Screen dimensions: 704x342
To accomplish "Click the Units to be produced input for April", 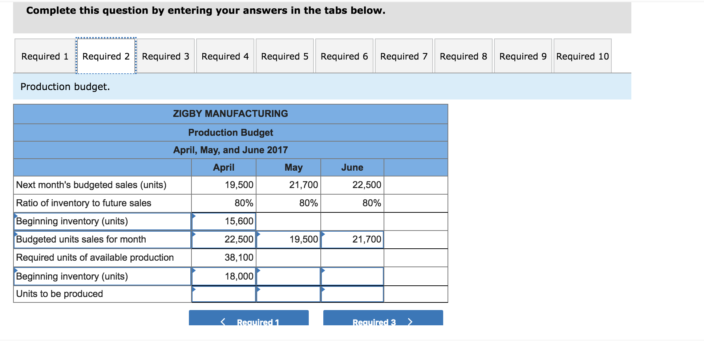I will point(223,294).
